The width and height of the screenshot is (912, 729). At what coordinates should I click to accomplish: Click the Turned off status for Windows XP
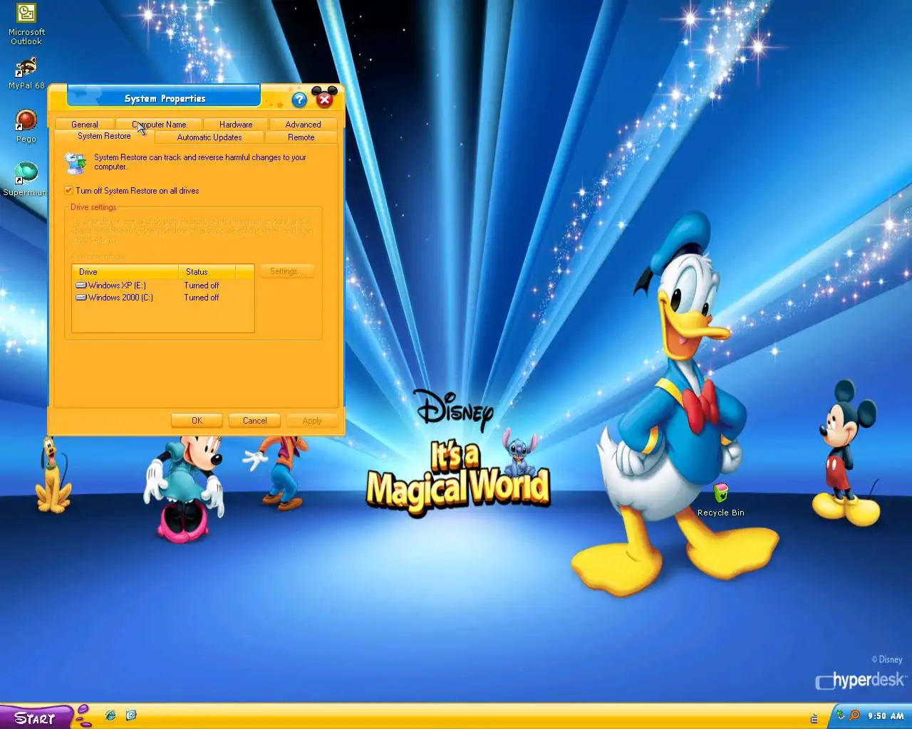coord(202,285)
